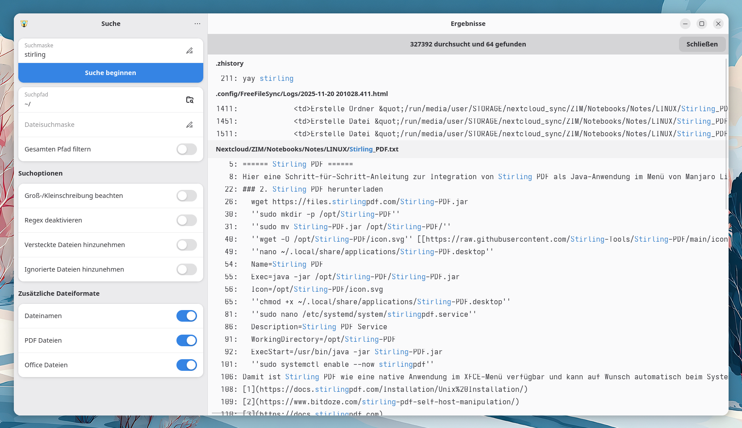Click the lightbulb app icon in header
742x428 pixels.
24,24
